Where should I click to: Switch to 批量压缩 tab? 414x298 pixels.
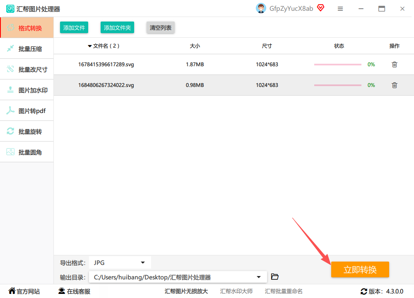tap(26, 48)
